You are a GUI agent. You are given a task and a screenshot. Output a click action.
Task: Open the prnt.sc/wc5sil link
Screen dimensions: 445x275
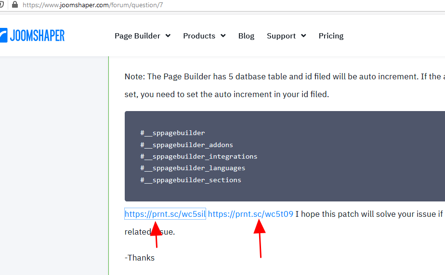click(x=165, y=214)
